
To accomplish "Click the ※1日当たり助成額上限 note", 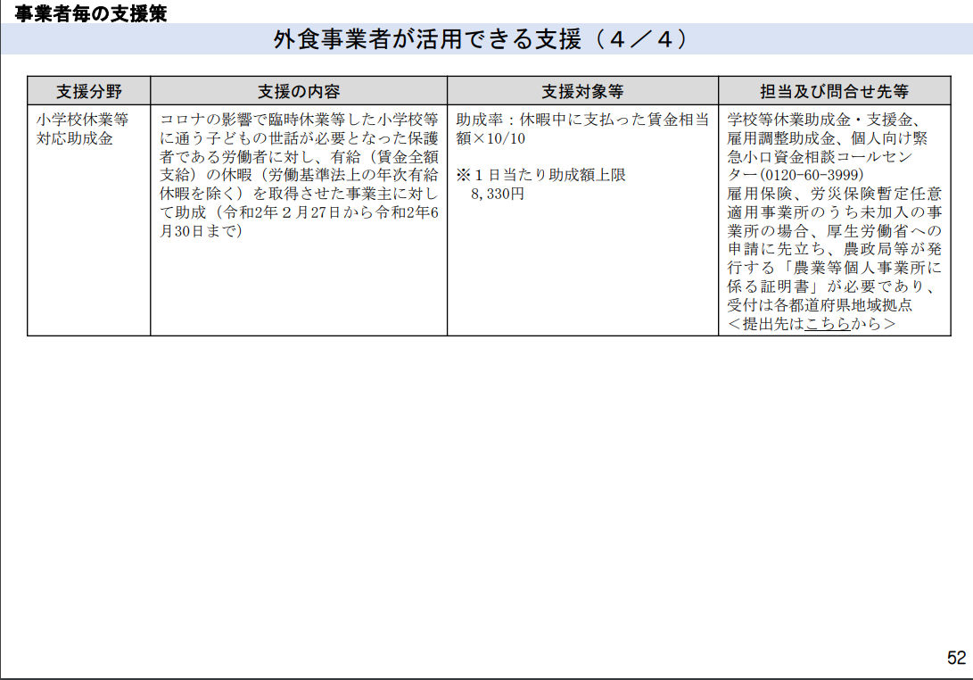I will 540,175.
